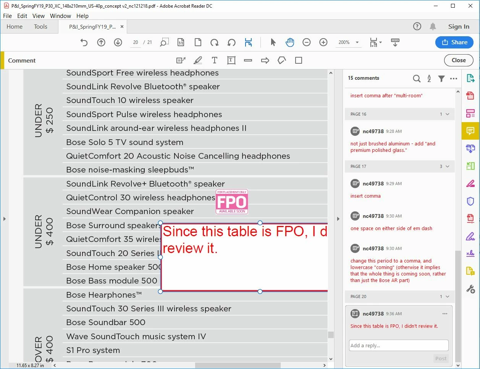Screen dimensions: 480x369
Task: Collapse the right comments pane arrow
Action: [338, 219]
